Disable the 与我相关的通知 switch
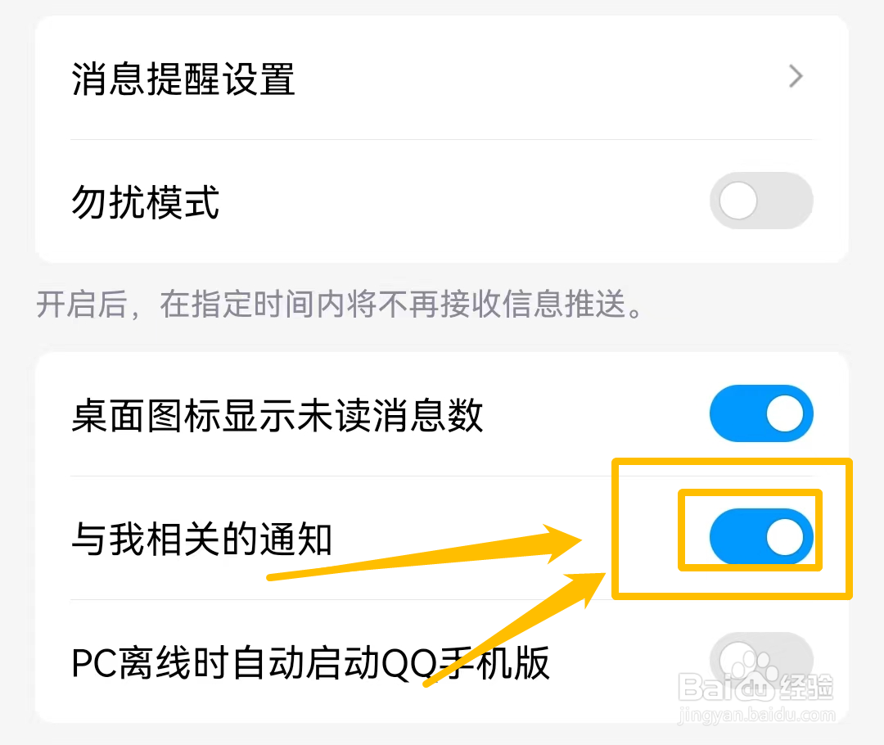 (761, 537)
